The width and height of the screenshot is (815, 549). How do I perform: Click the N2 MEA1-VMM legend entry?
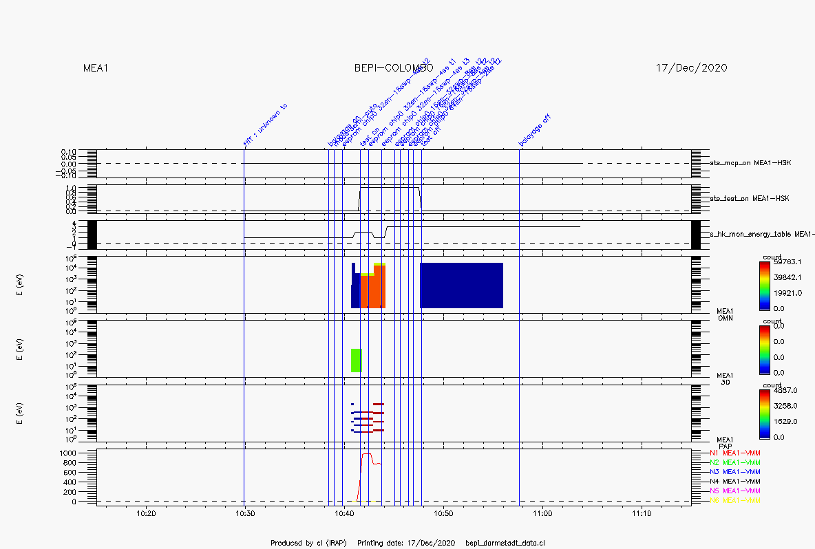pos(735,462)
